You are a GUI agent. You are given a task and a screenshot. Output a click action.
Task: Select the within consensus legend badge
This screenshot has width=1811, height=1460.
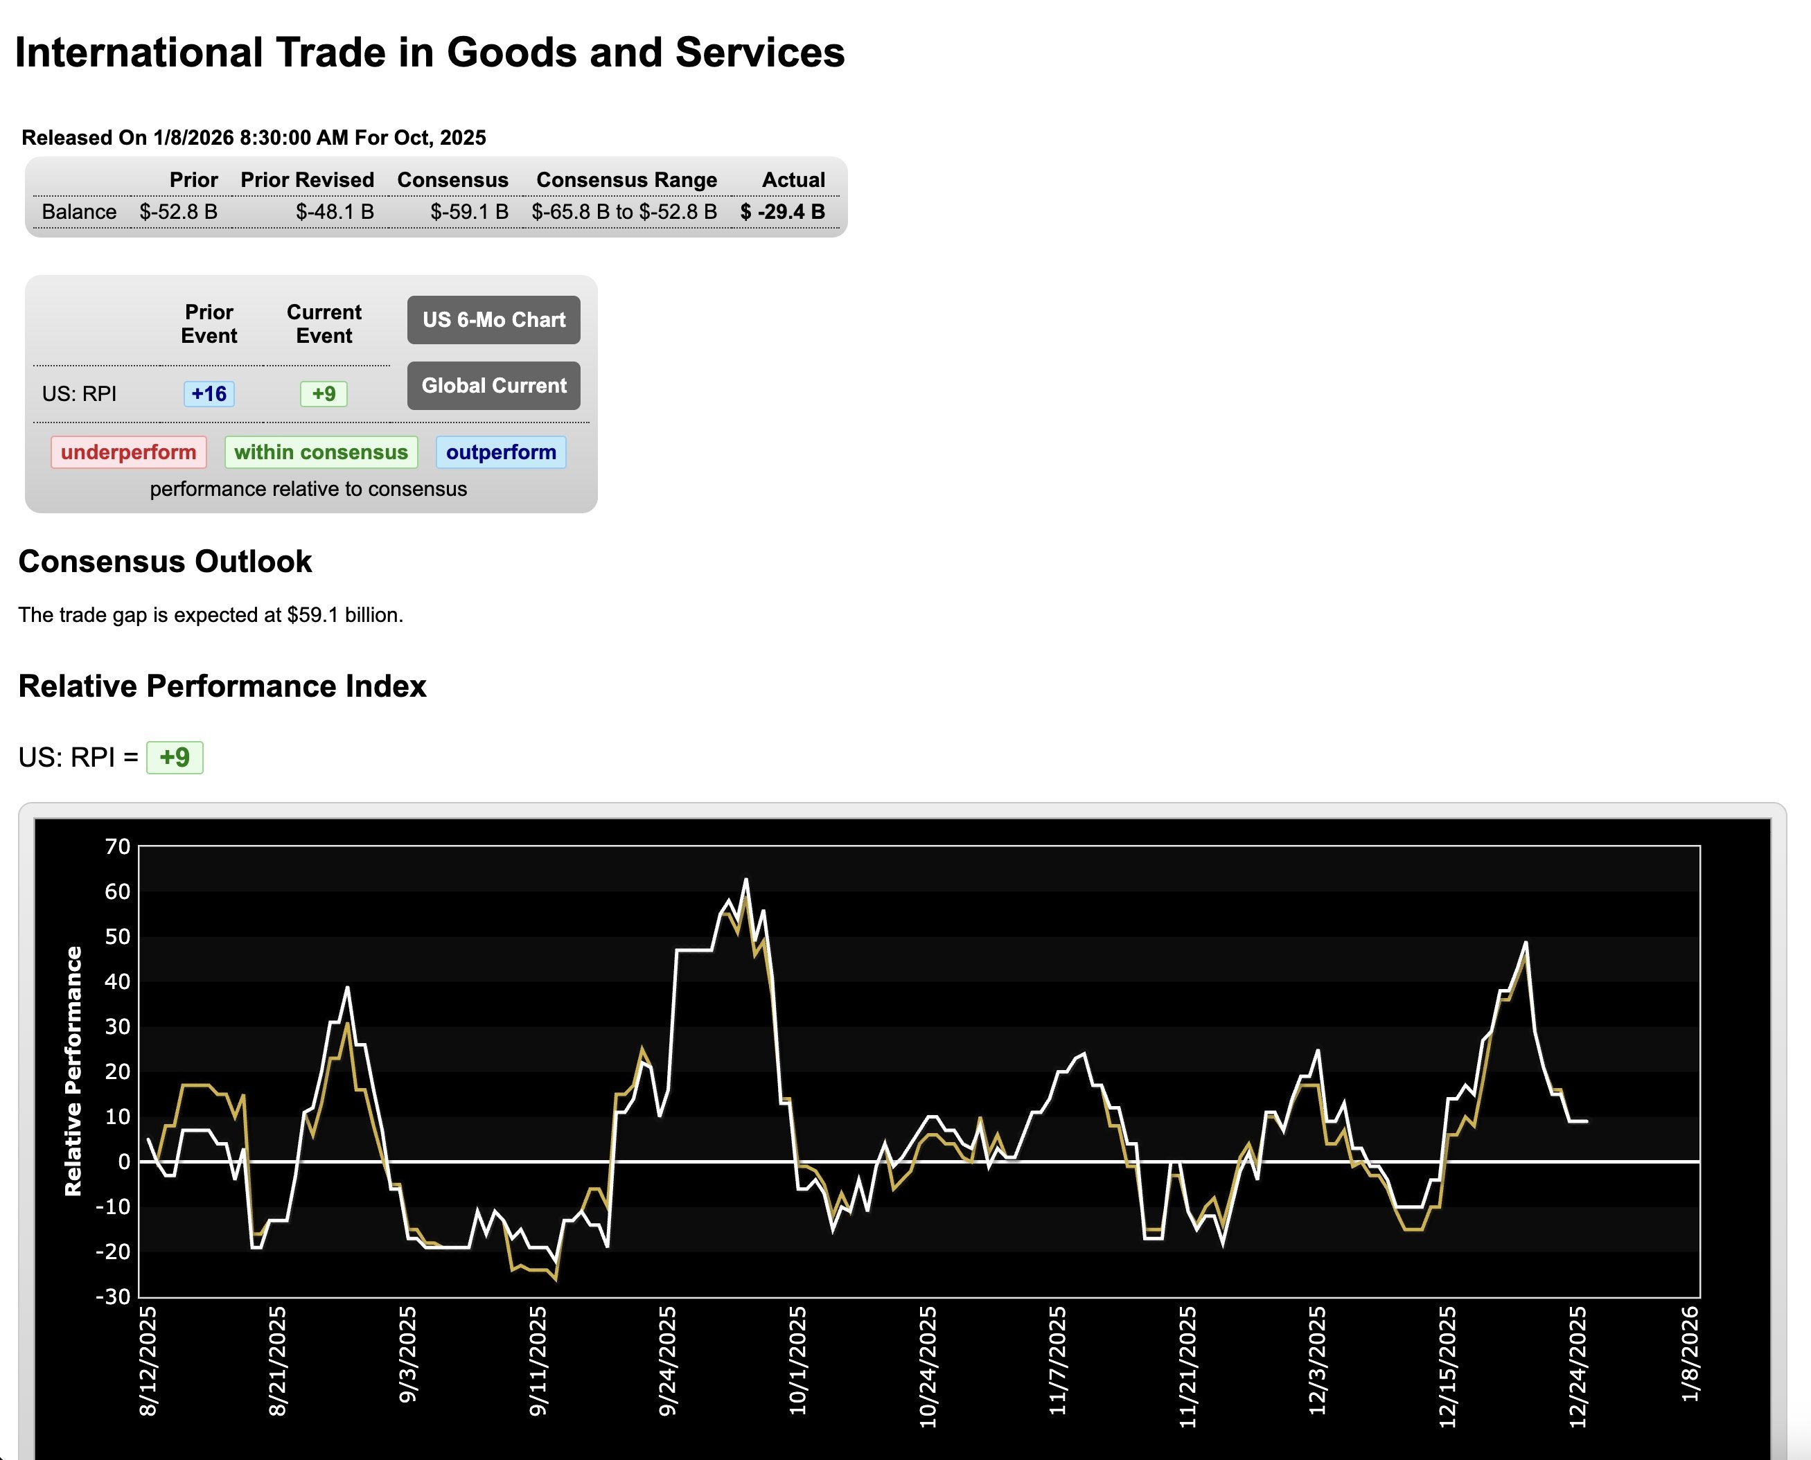pyautogui.click(x=321, y=452)
